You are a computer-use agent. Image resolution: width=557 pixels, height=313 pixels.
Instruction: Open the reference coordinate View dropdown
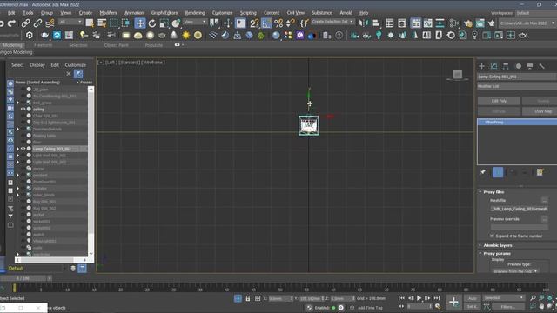pyautogui.click(x=194, y=22)
